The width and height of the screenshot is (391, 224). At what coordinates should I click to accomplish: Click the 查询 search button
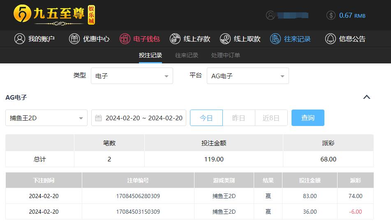[308, 118]
